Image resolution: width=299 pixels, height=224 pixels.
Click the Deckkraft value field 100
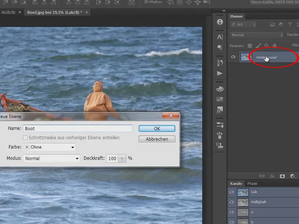[112, 158]
